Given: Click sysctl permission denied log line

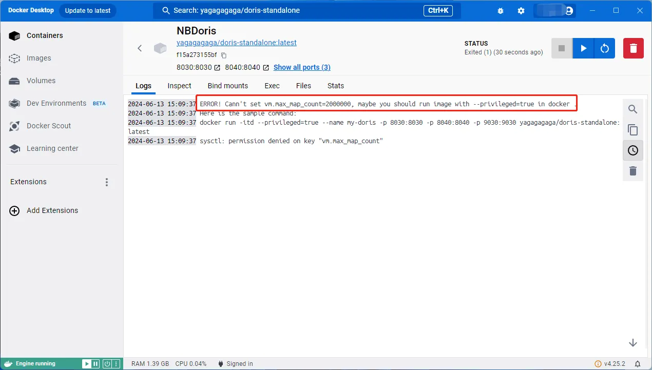Looking at the screenshot, I should pyautogui.click(x=291, y=141).
